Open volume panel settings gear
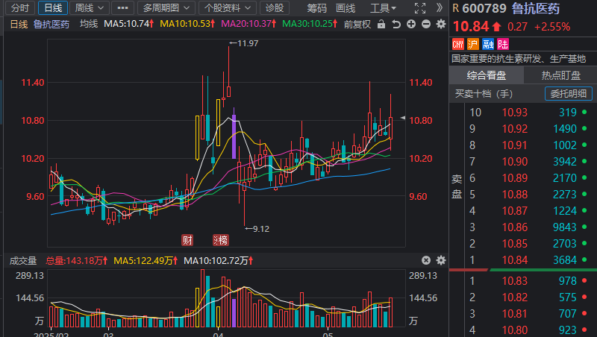Image resolution: width=597 pixels, height=337 pixels. (x=440, y=260)
